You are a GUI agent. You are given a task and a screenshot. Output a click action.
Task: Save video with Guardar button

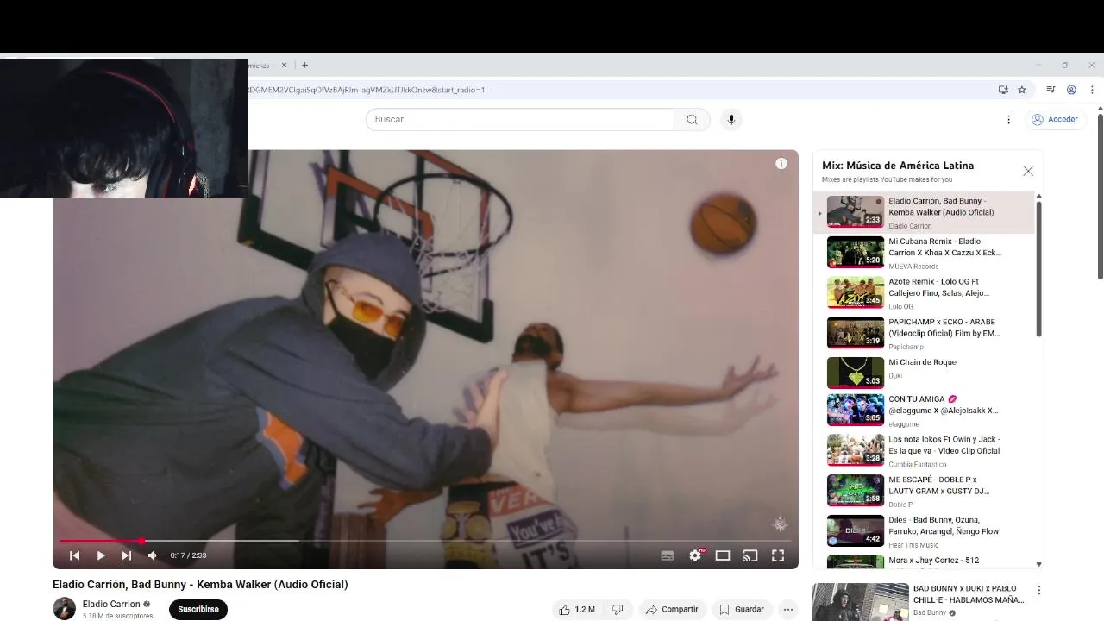[742, 609]
